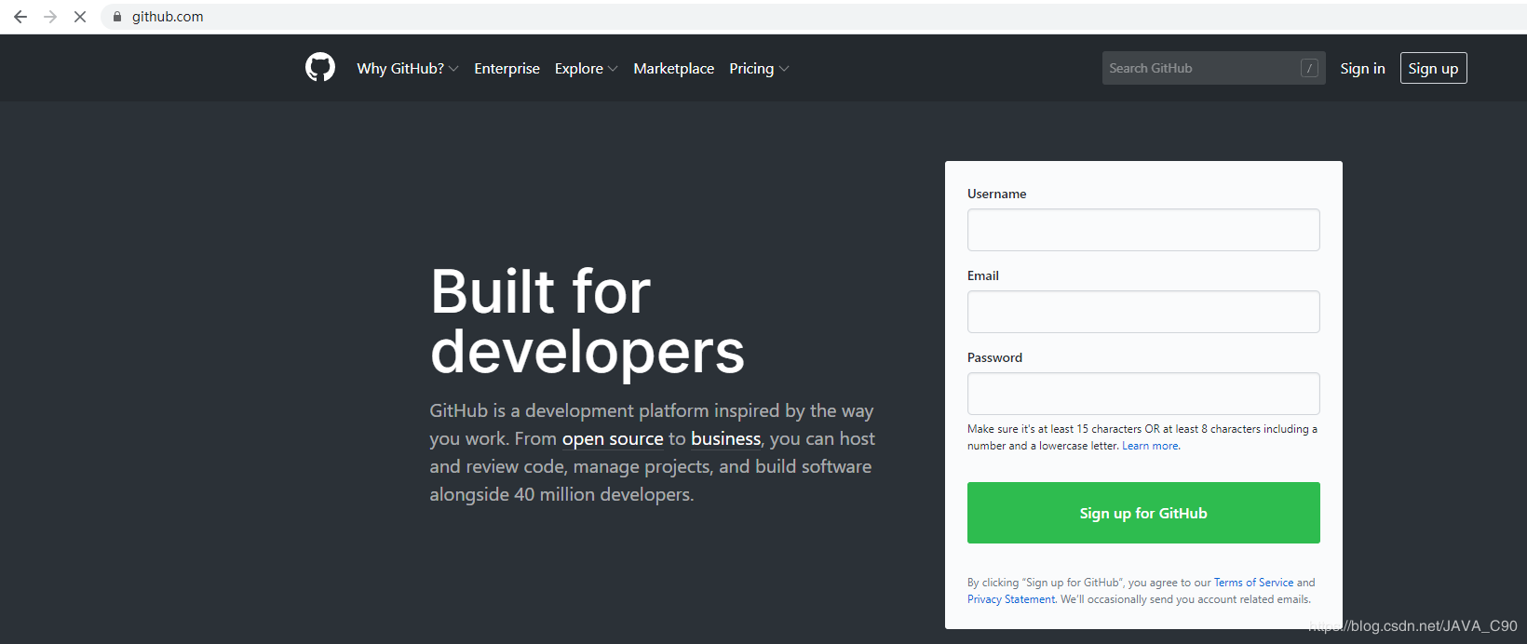Open the Terms of Service link
The height and width of the screenshot is (644, 1527).
coord(1253,583)
